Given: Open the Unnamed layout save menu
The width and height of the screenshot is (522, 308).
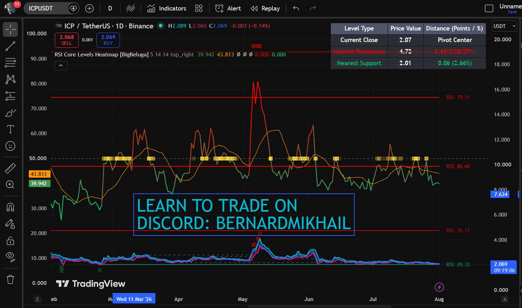Looking at the screenshot, I should 512,8.
